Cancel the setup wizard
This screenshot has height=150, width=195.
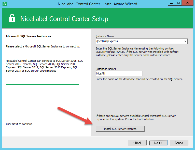coord(179,143)
